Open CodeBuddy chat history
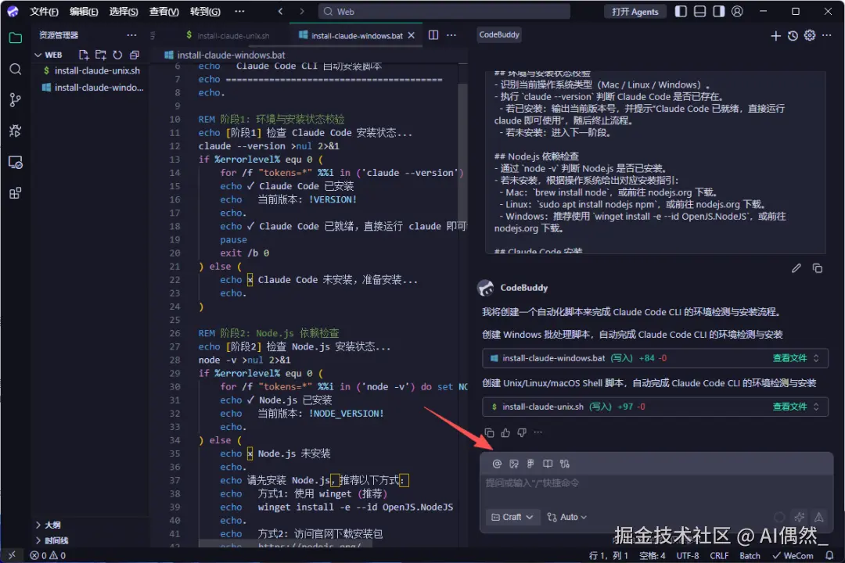The width and height of the screenshot is (845, 563). point(793,35)
